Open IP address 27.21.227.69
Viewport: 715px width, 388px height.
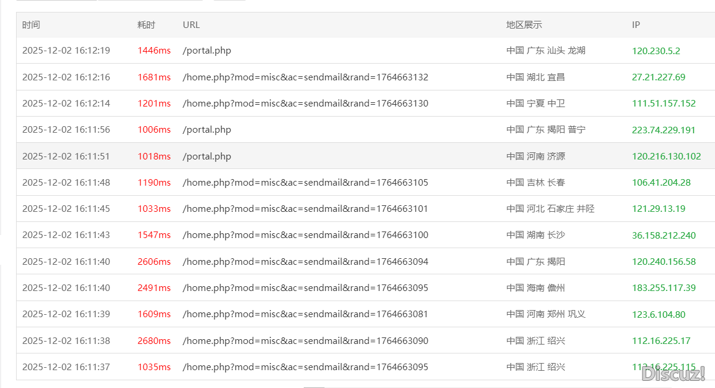pyautogui.click(x=654, y=77)
